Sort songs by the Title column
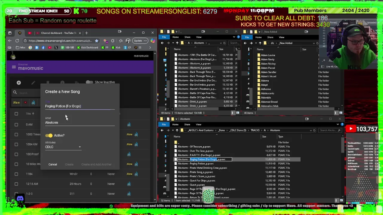 [x=28, y=114]
